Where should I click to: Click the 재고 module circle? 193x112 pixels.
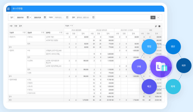149,86
